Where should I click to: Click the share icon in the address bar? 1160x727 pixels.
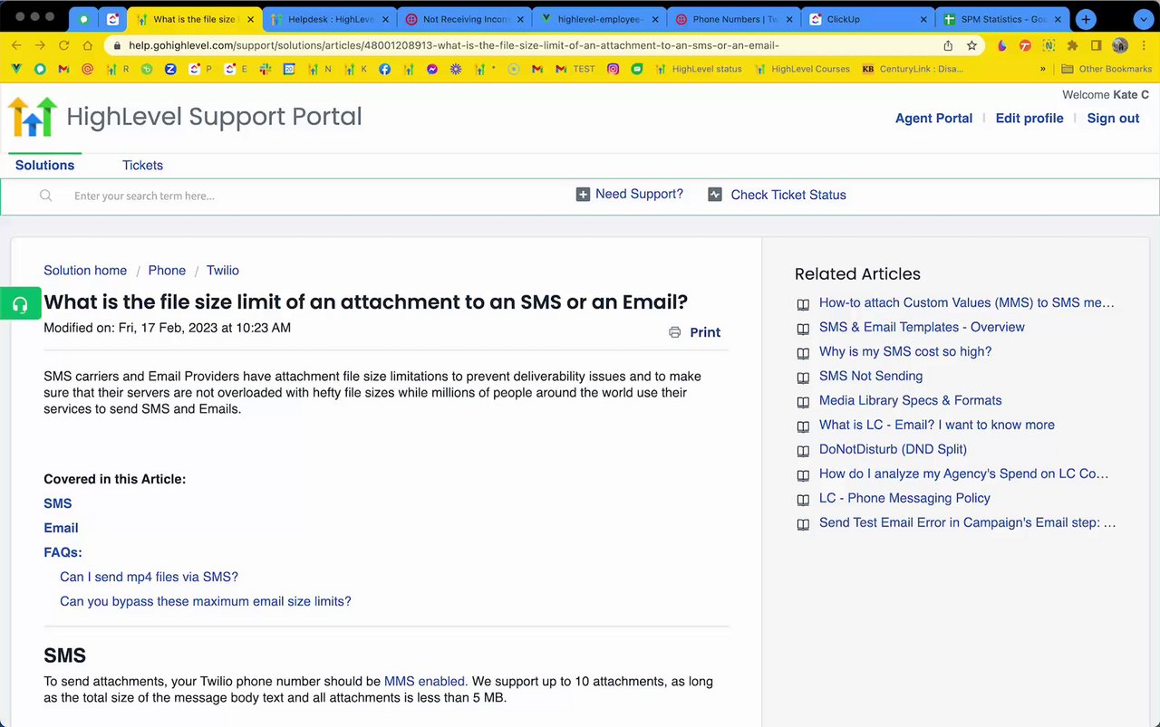click(x=948, y=45)
